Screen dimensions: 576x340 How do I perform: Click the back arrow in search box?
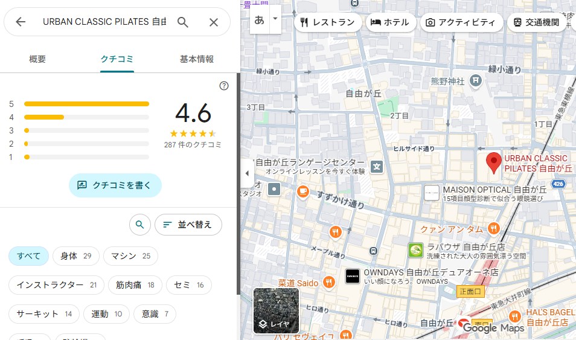(21, 22)
